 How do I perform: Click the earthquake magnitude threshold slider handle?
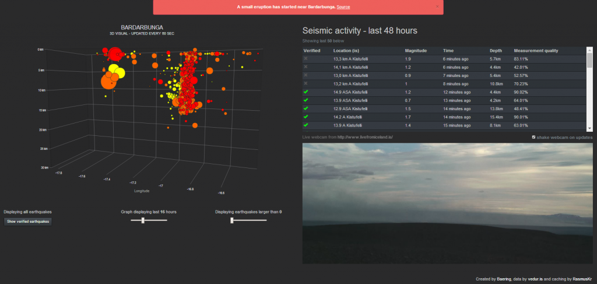(232, 220)
